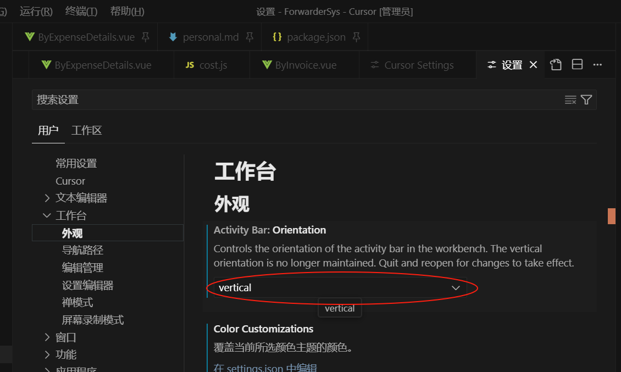Expand 窗口 tree section
The width and height of the screenshot is (621, 372).
pyautogui.click(x=47, y=337)
